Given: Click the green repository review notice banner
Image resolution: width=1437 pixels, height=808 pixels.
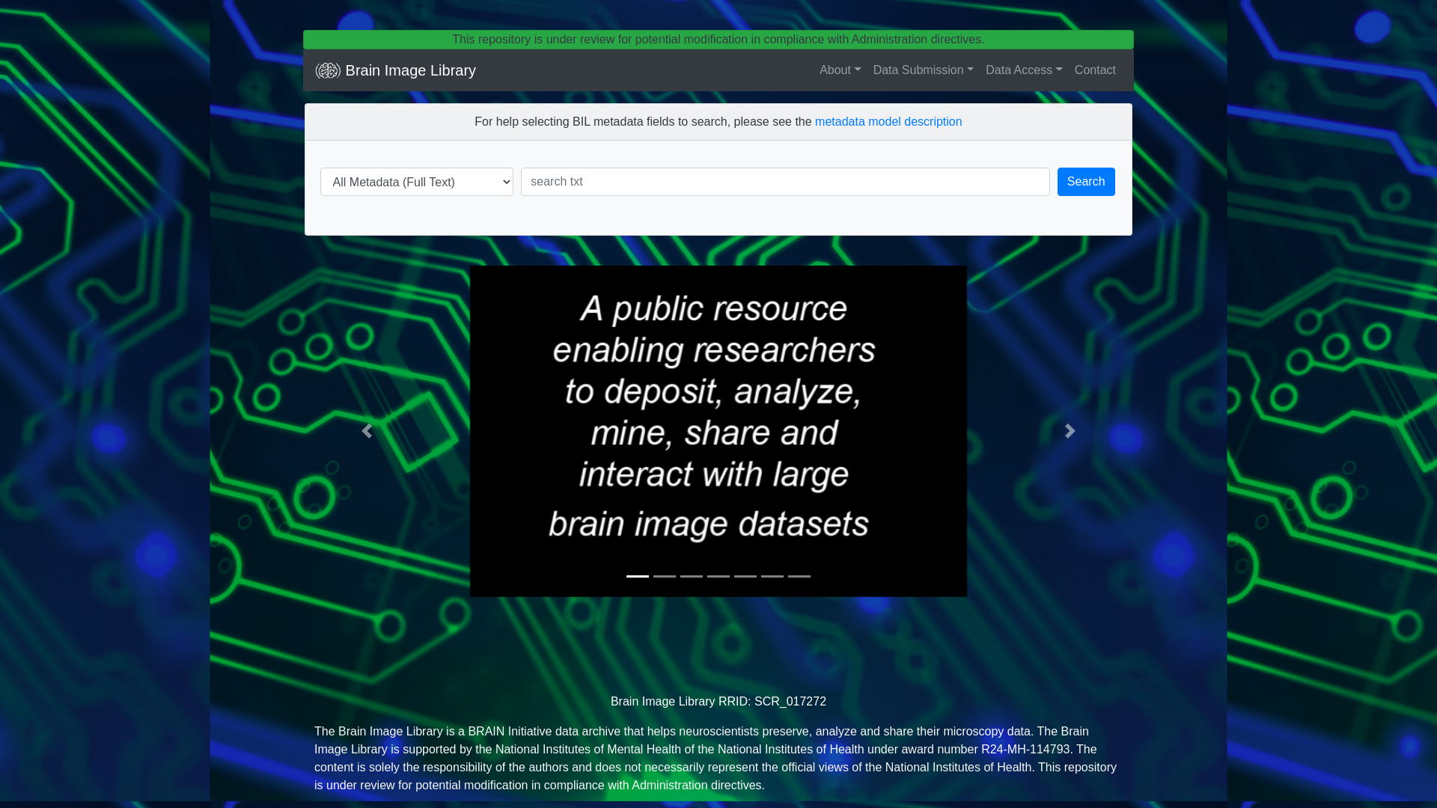Looking at the screenshot, I should (x=718, y=40).
